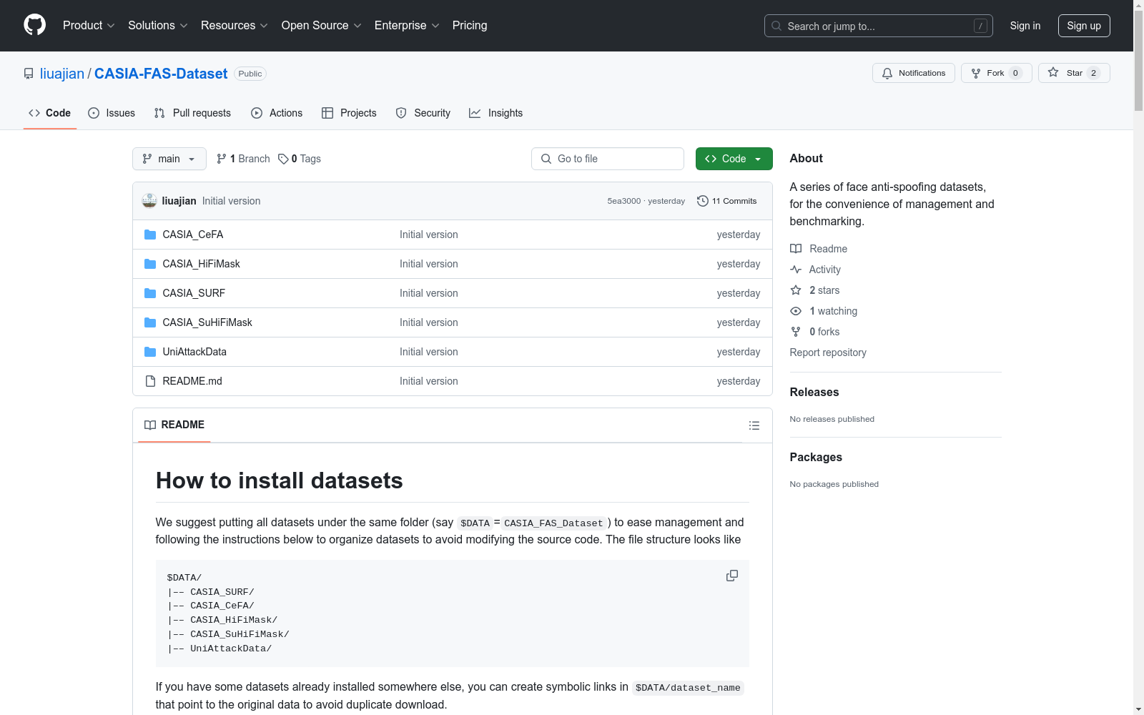This screenshot has width=1144, height=715.
Task: Click the Sign up button
Action: click(x=1084, y=26)
